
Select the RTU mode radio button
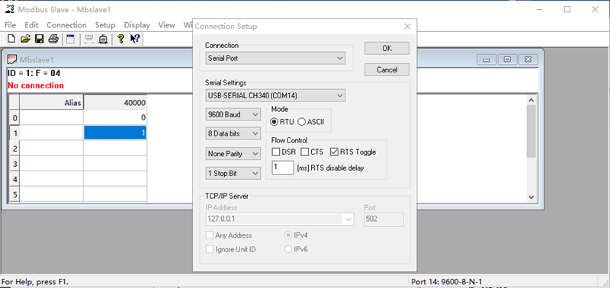click(274, 122)
